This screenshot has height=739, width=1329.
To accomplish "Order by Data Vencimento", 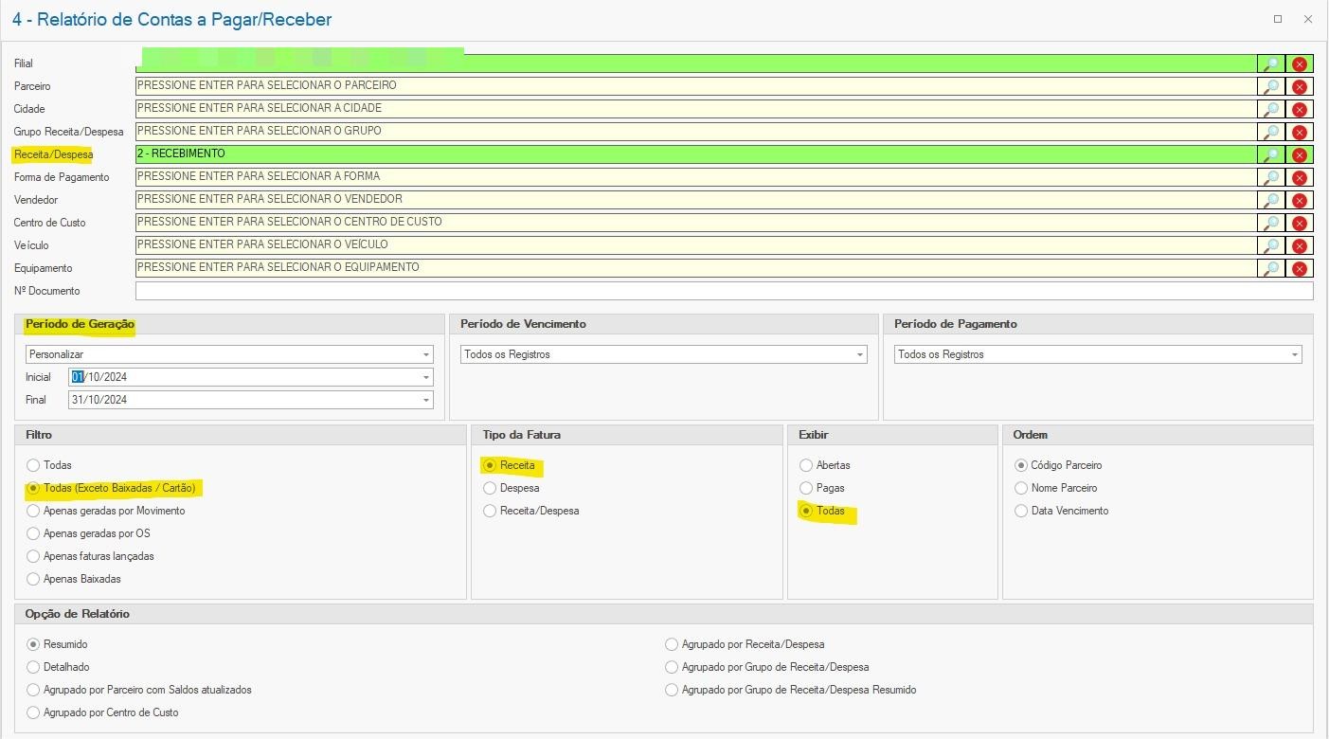I will pos(1021,511).
